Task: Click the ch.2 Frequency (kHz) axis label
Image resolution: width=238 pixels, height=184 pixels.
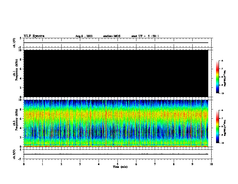Action: (15, 120)
